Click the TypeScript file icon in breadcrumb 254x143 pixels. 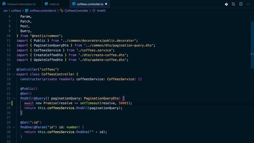pos(27,11)
